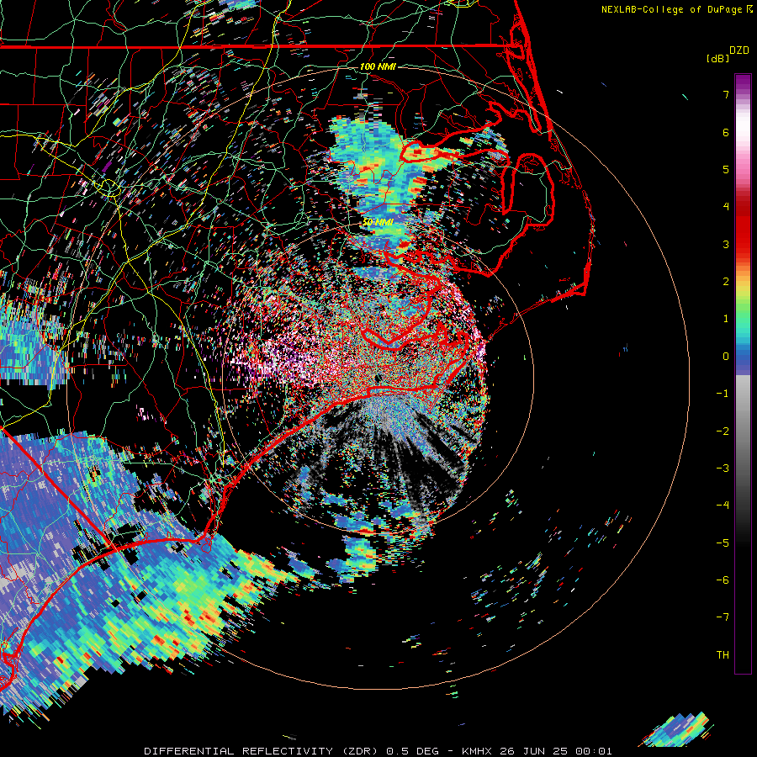Click the '2' value on the color scale
Screen dimensions: 757x757
(726, 282)
